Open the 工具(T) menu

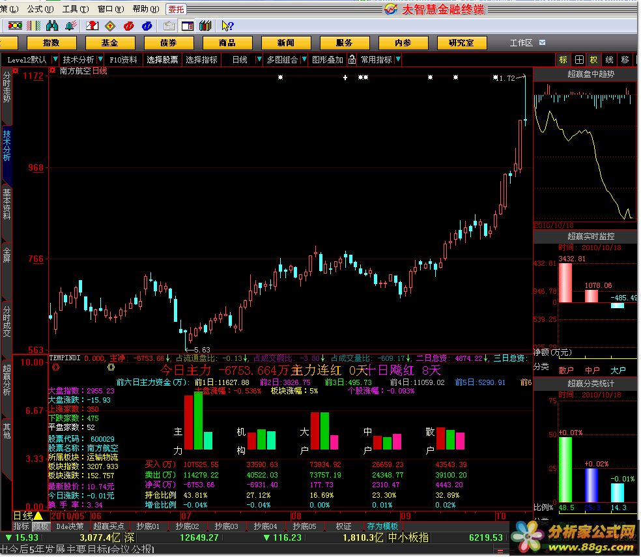76,8
